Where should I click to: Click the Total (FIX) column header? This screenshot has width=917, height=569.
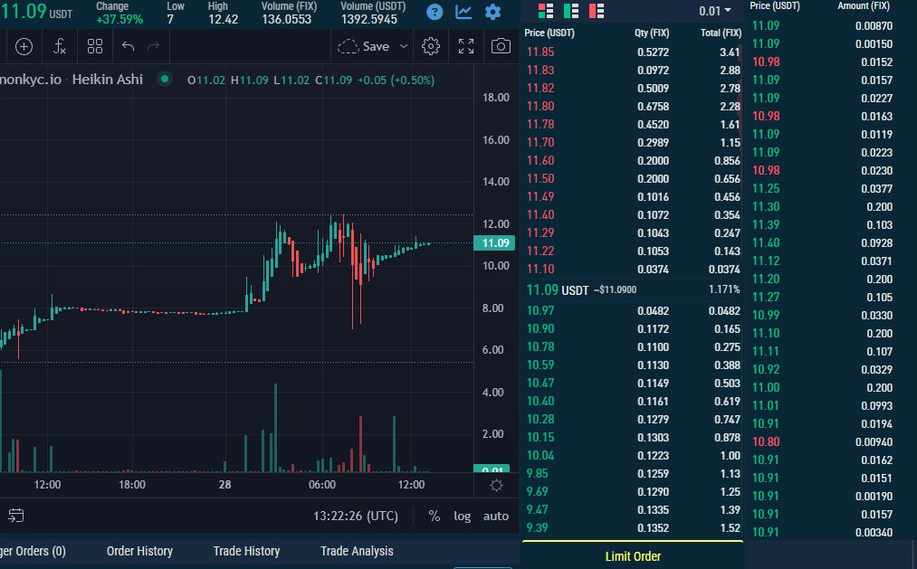point(721,33)
